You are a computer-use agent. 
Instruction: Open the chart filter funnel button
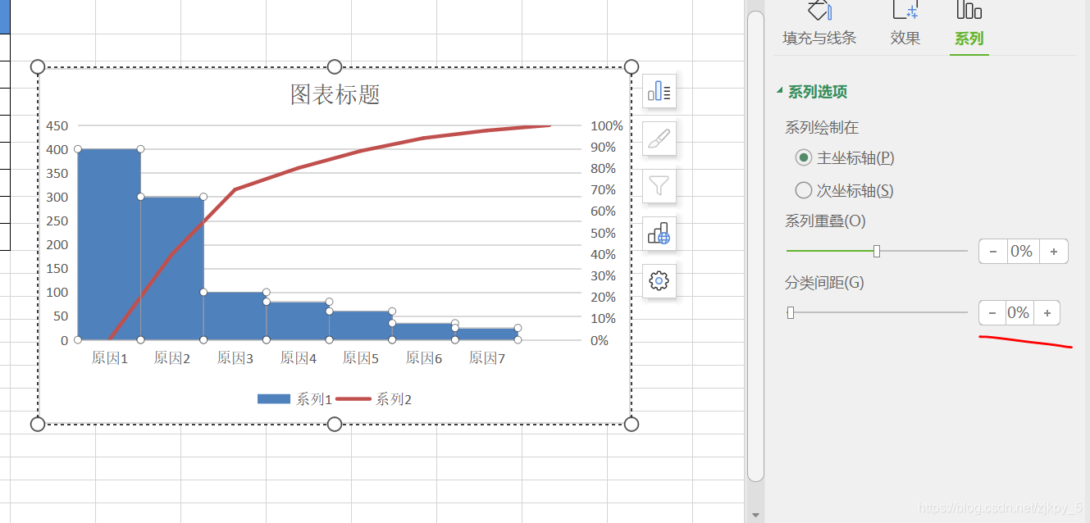pyautogui.click(x=659, y=186)
